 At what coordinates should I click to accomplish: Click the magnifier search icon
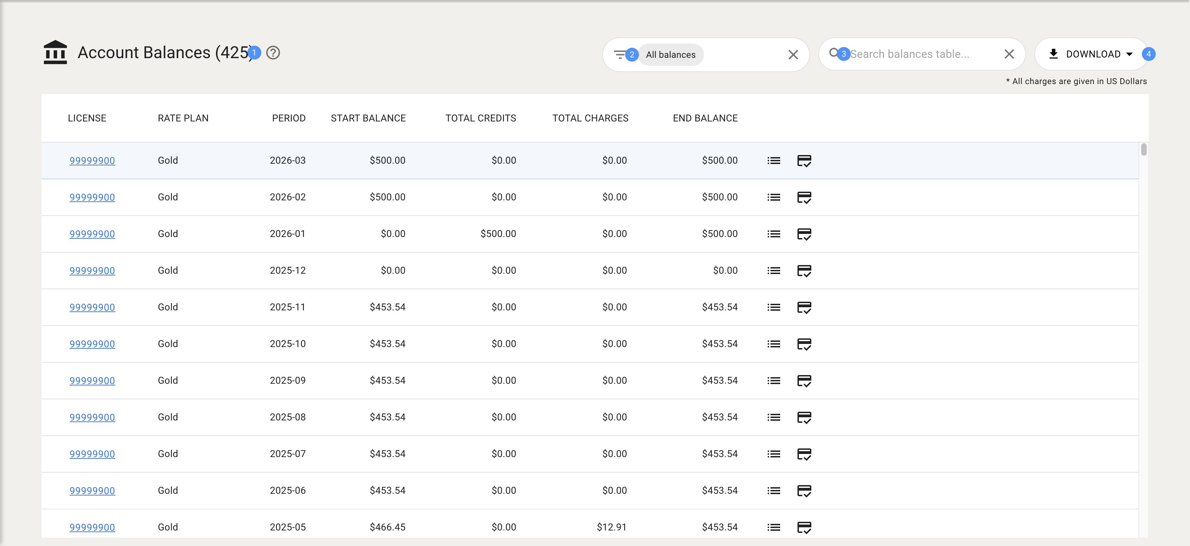point(833,53)
